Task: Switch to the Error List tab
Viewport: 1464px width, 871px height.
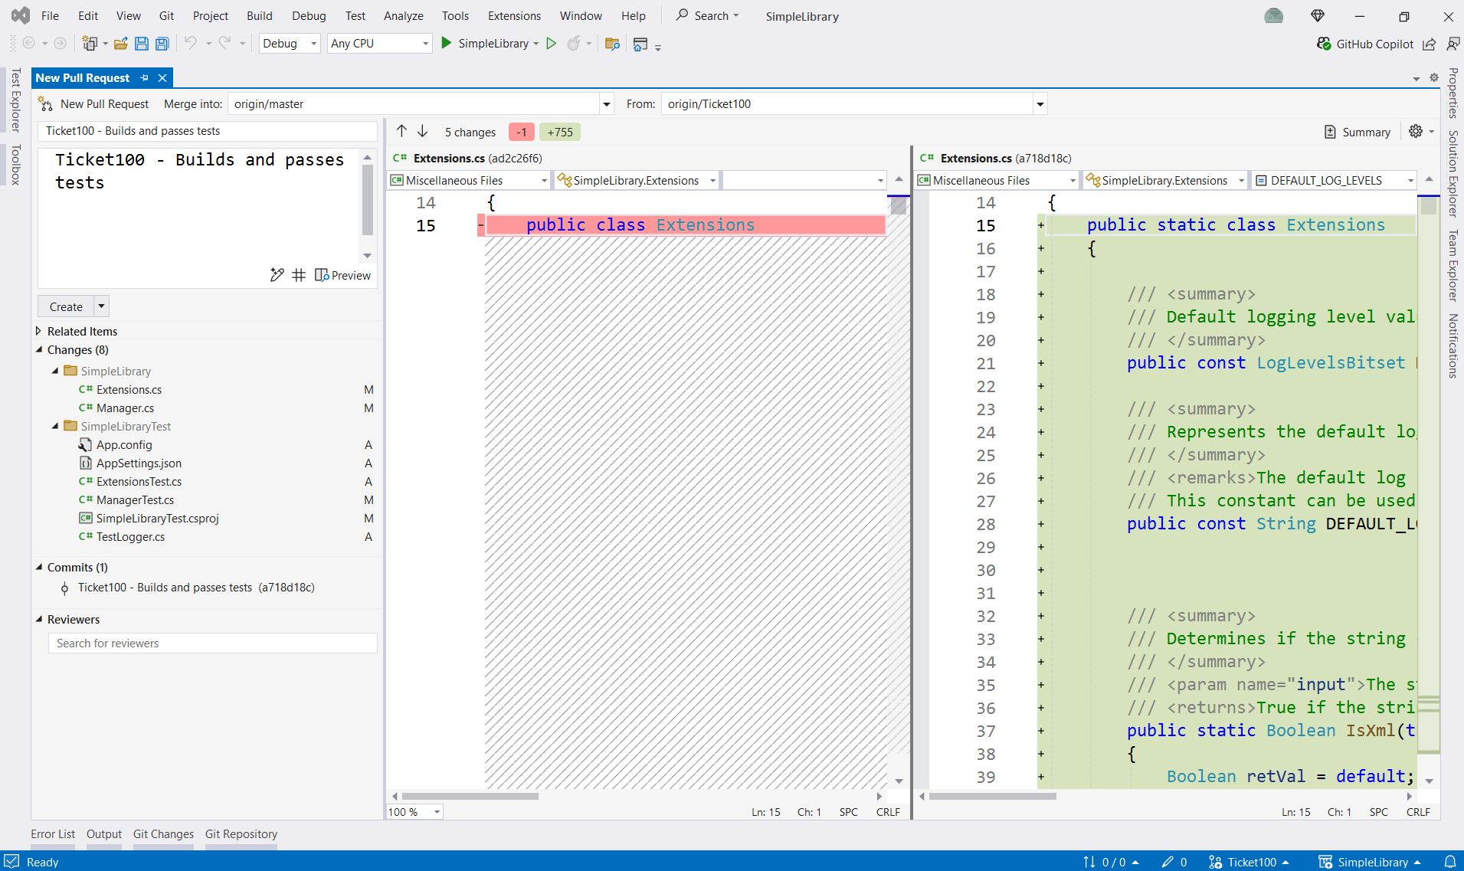Action: (53, 834)
